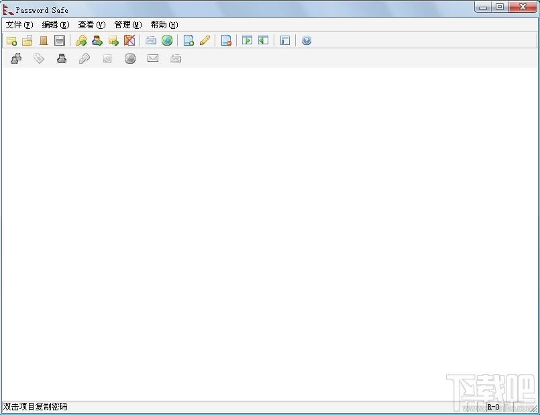This screenshot has width=540, height=415.
Task: Create a new password database
Action: pyautogui.click(x=11, y=41)
